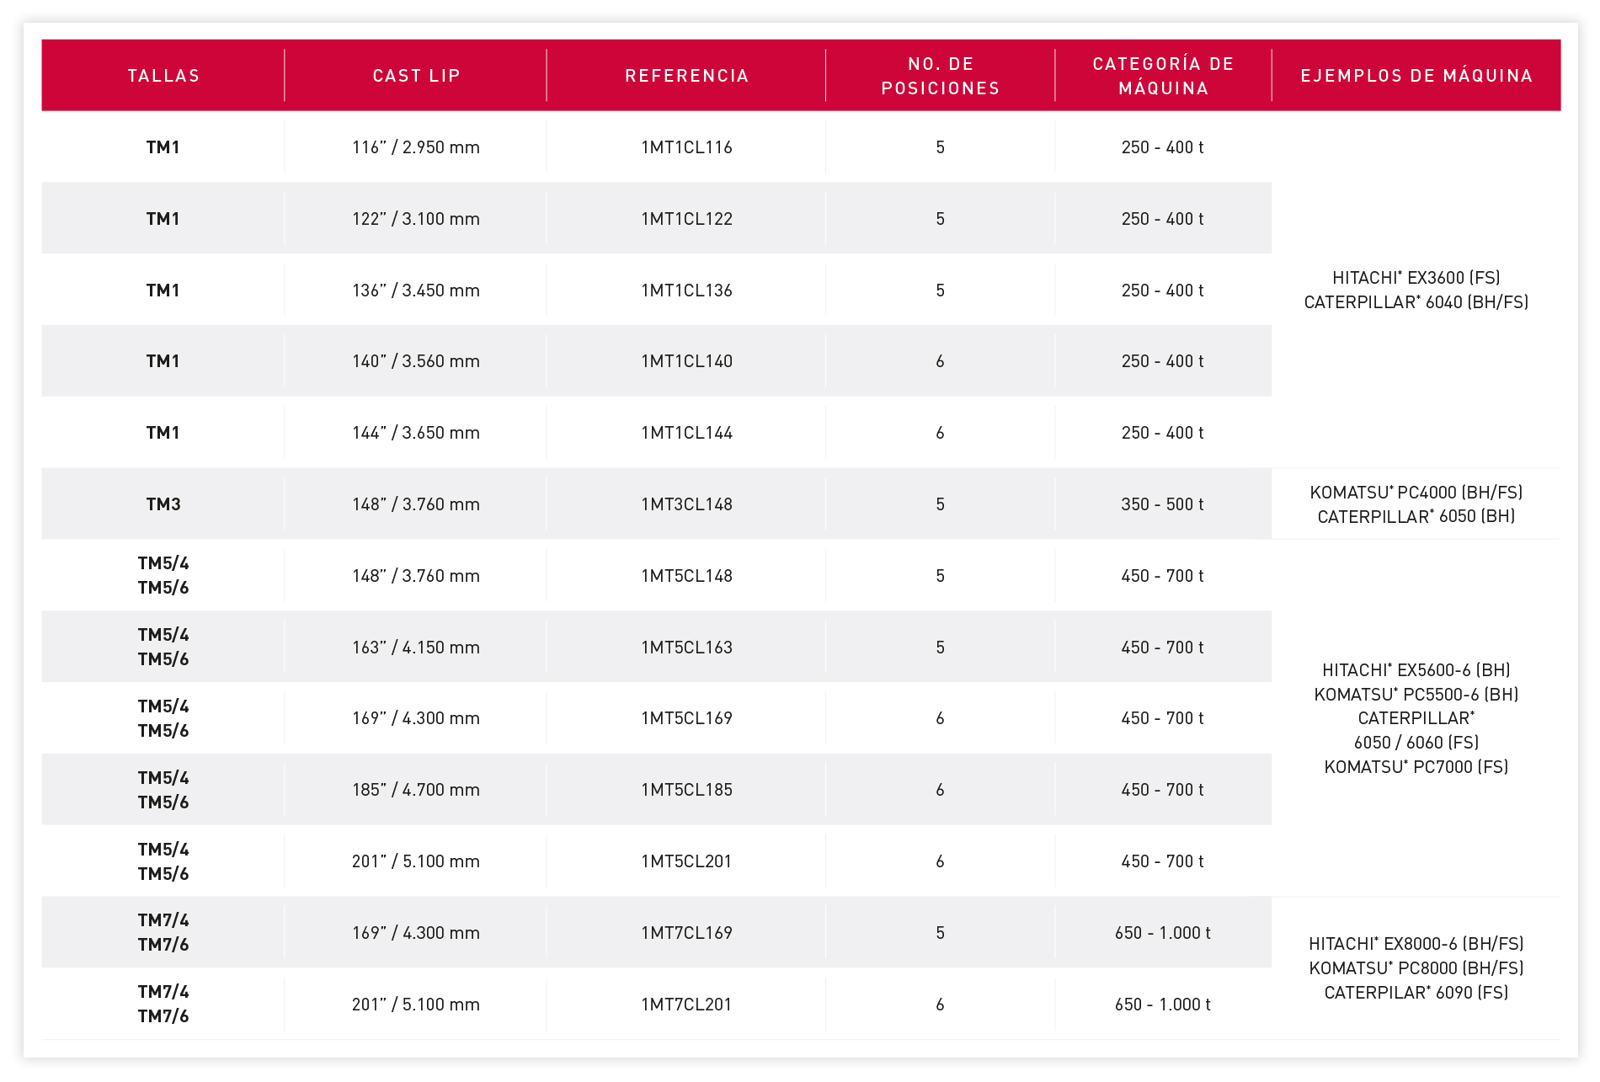Click CATERPILAR 6090 (FS) text

1416,993
